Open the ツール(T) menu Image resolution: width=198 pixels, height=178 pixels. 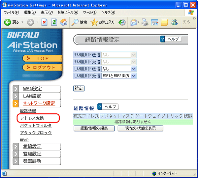pyautogui.click(x=90, y=12)
